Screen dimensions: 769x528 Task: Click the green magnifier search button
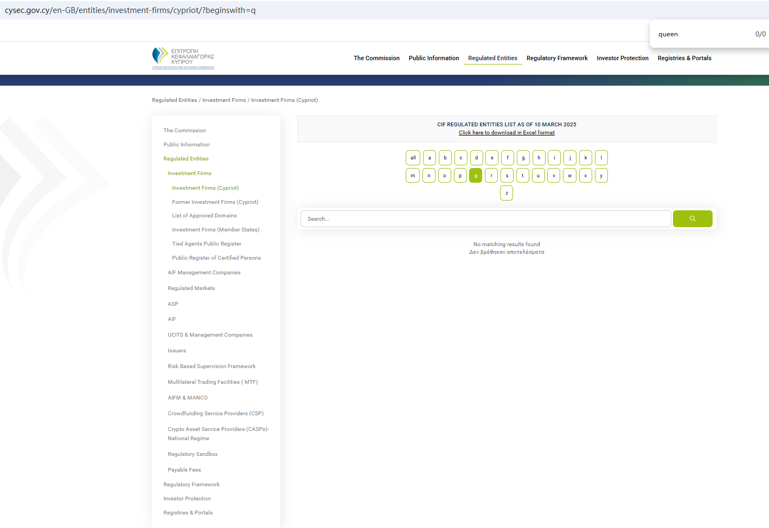(692, 218)
